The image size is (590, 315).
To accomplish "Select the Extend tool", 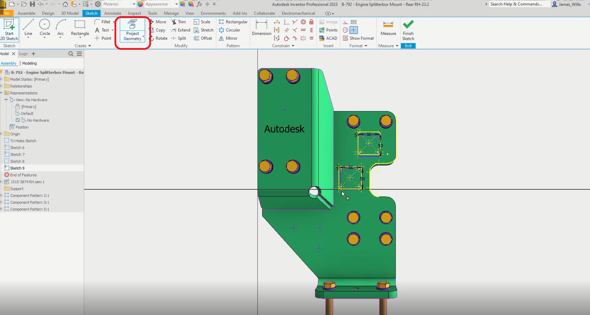I will click(x=181, y=30).
